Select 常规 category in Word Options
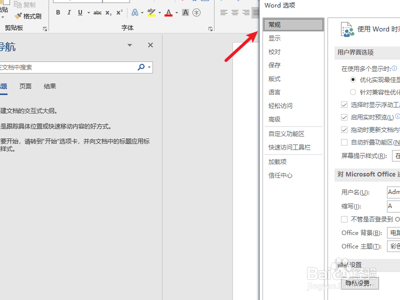 [x=293, y=24]
